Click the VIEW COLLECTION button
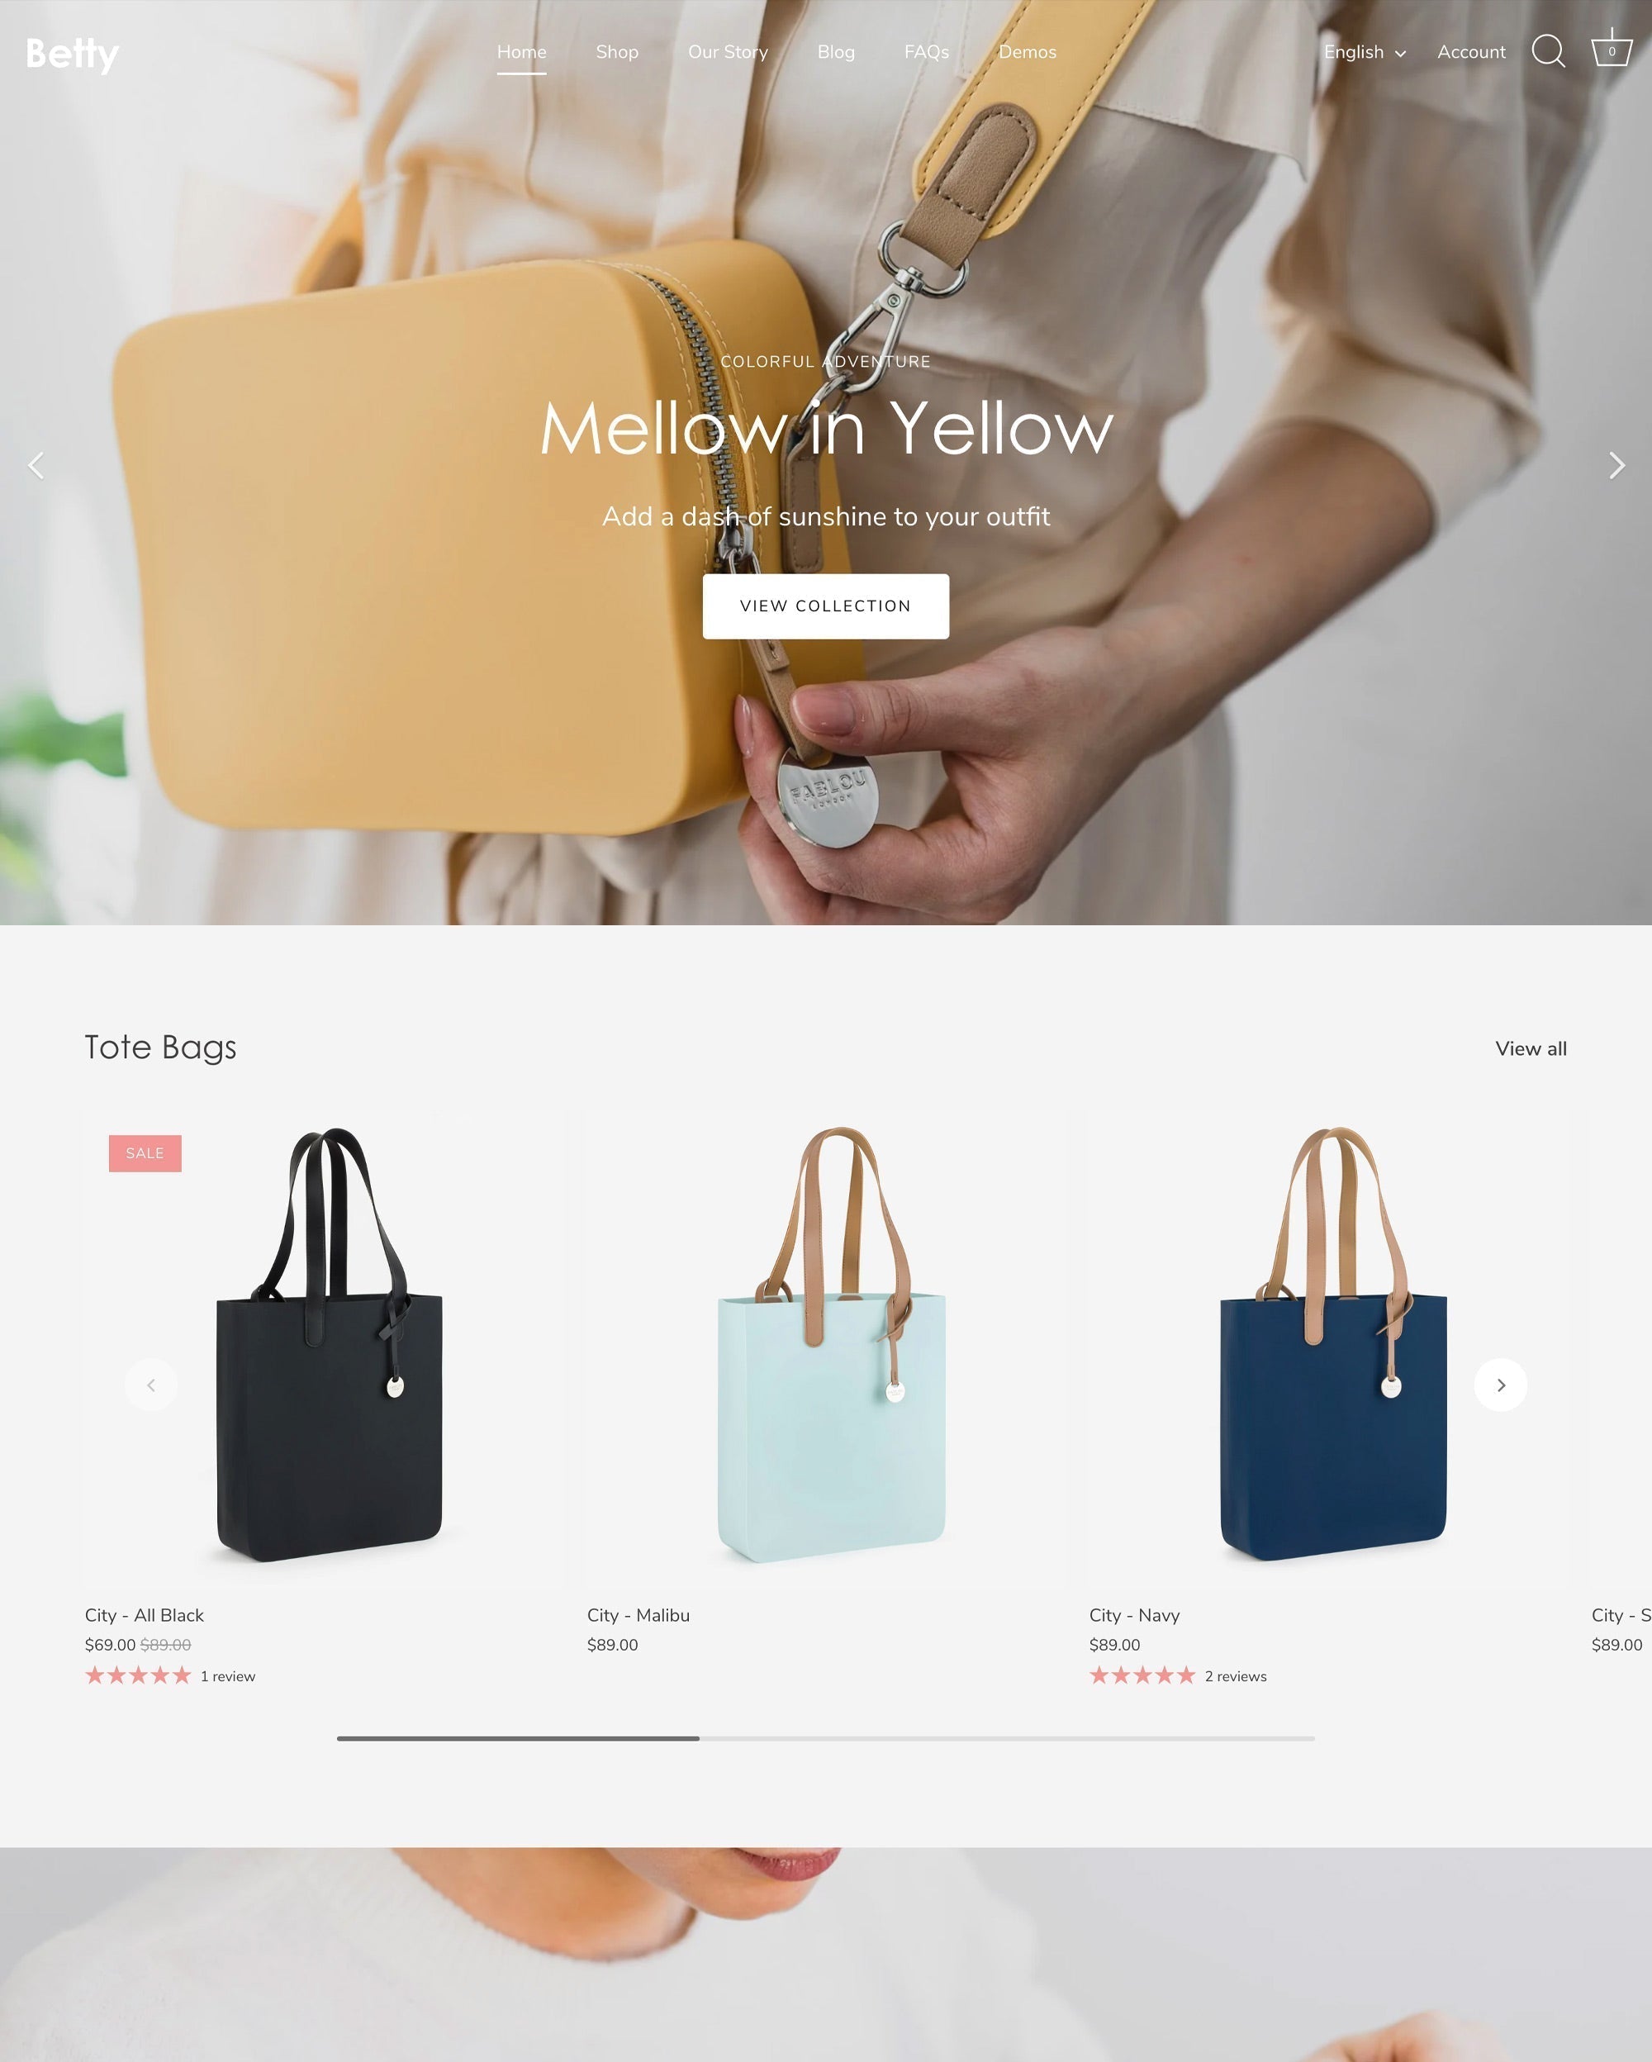Screen dimensions: 1652x2062 [826, 606]
